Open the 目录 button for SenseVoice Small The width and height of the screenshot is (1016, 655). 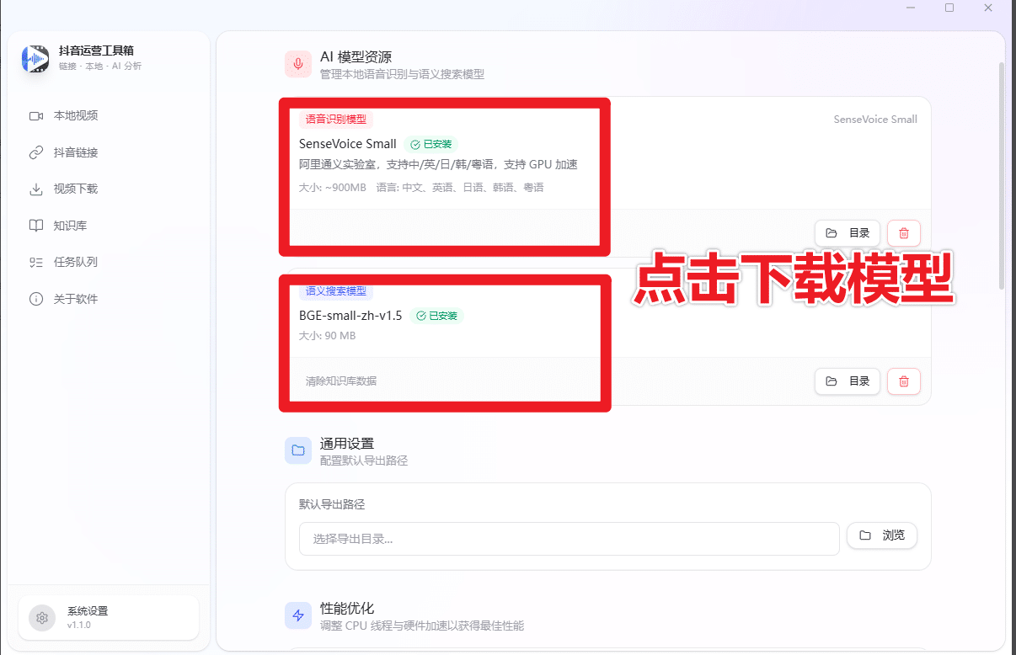(847, 233)
